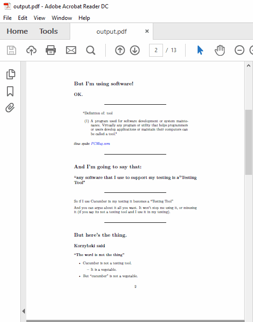Open the Attachments paperclip panel
253x322 pixels.
tap(10, 107)
